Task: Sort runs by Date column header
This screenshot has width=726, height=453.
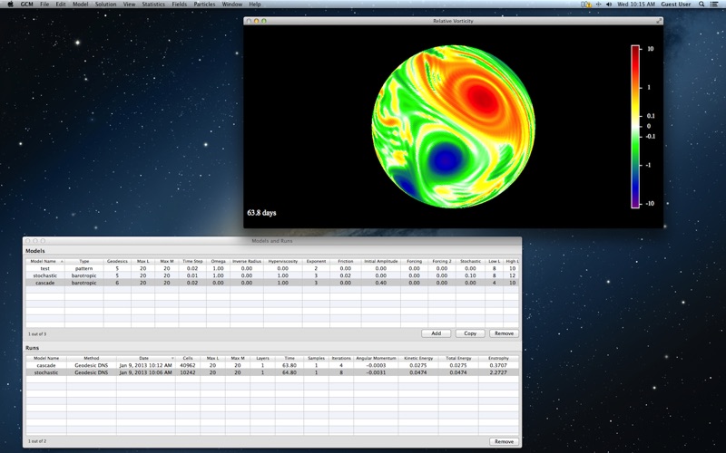Action: [145, 358]
